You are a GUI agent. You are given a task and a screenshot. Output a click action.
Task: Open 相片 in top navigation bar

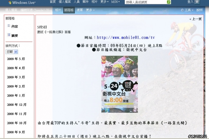tap(94, 2)
